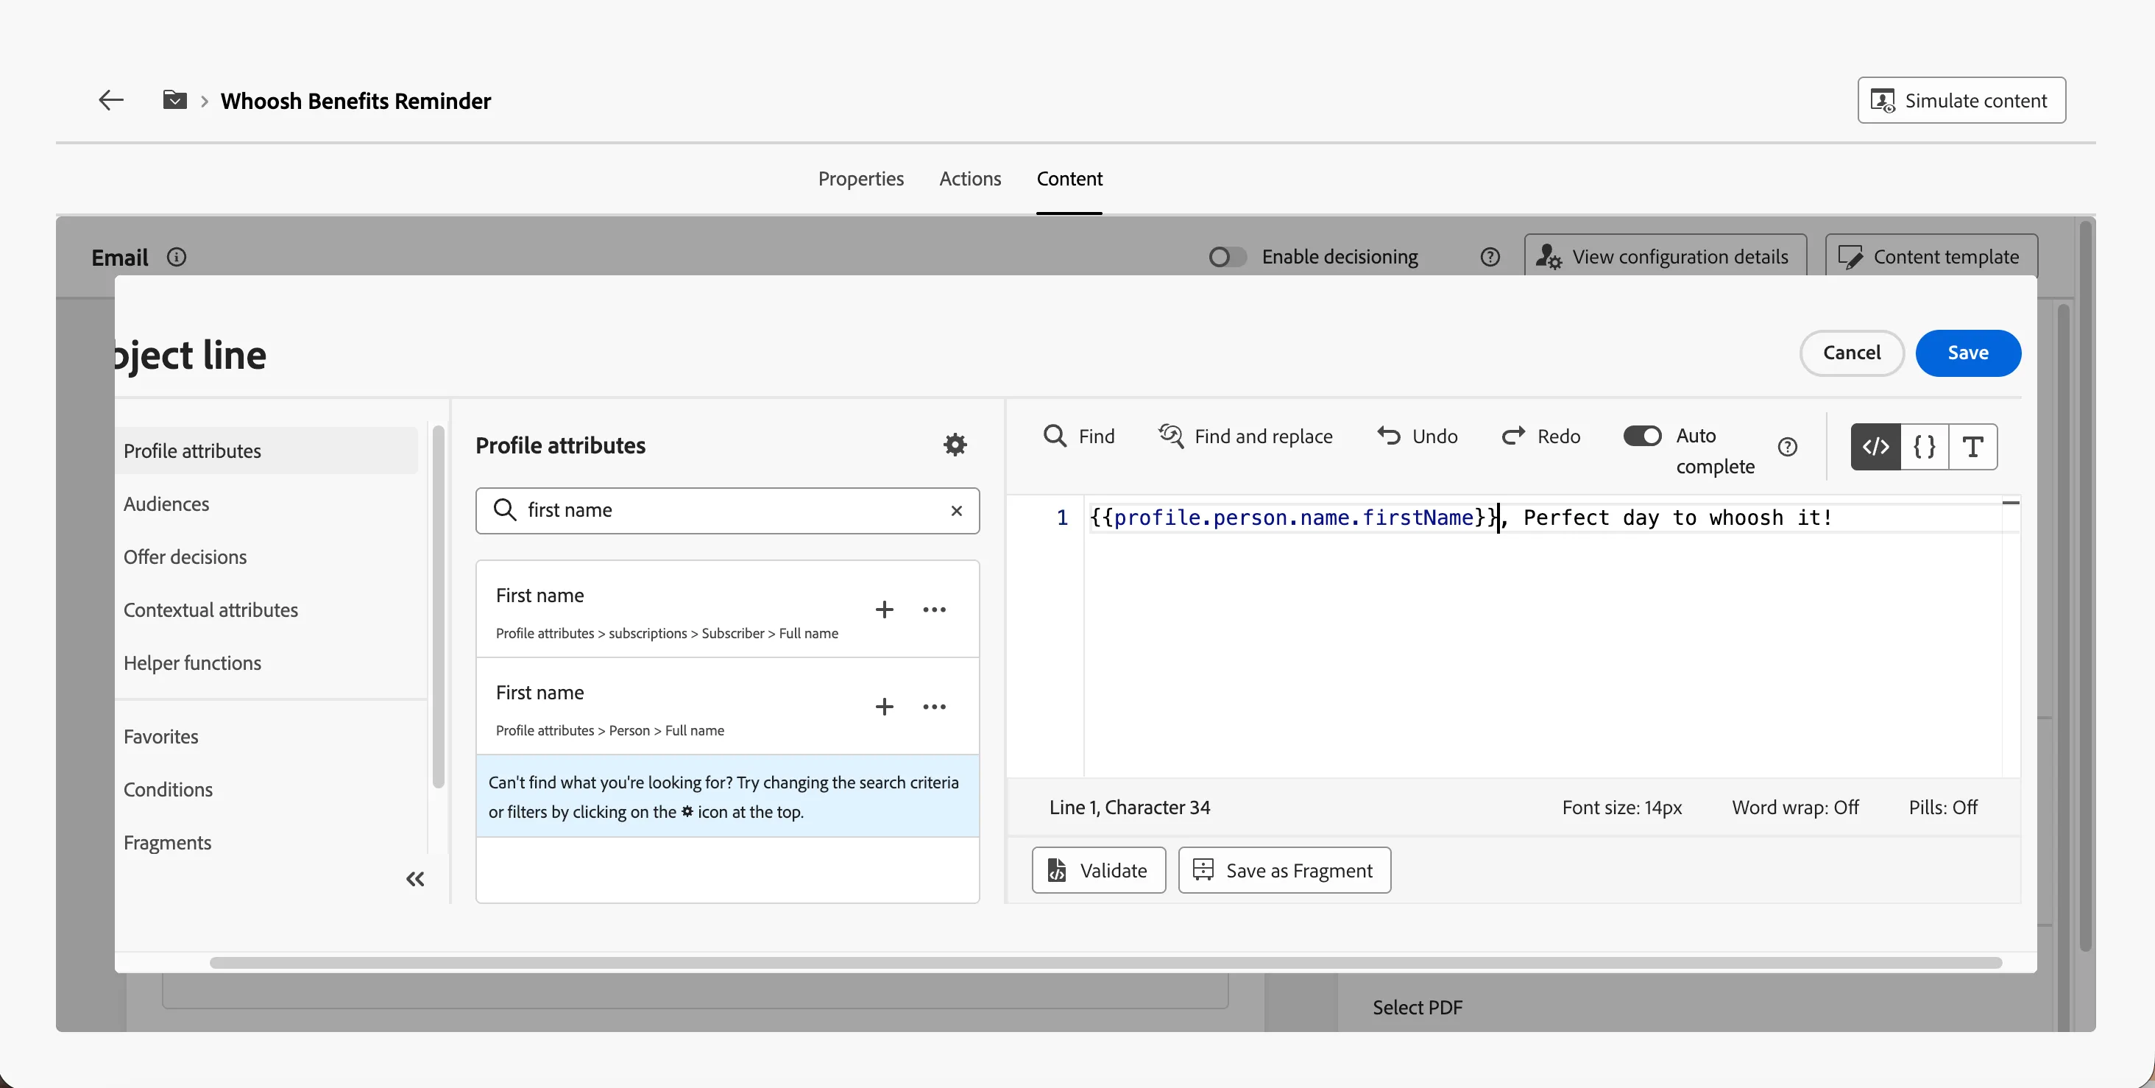Click Simulate content button
2155x1088 pixels.
[x=1961, y=100]
